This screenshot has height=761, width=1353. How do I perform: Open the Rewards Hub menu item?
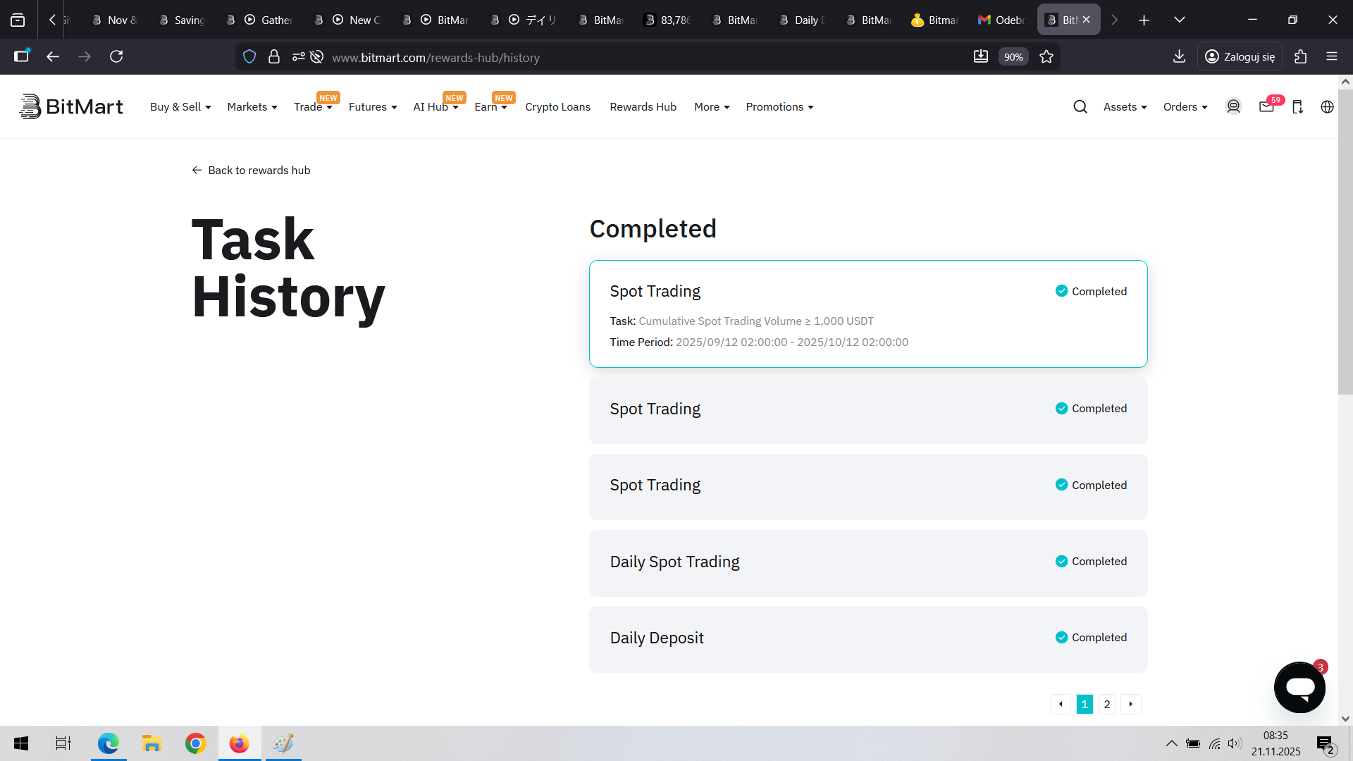coord(643,107)
